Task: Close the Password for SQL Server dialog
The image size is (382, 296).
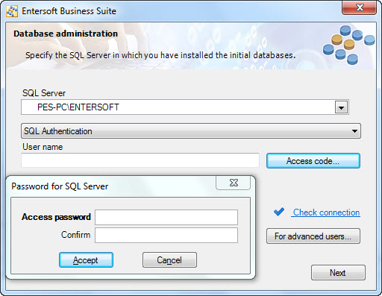Action: (234, 183)
